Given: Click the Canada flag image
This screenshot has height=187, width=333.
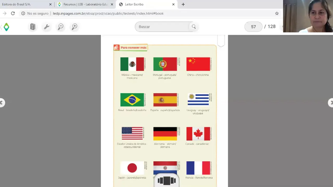Looking at the screenshot, I should coord(198,134).
